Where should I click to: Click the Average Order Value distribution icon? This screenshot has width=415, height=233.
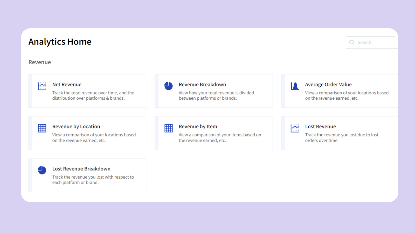click(x=295, y=86)
